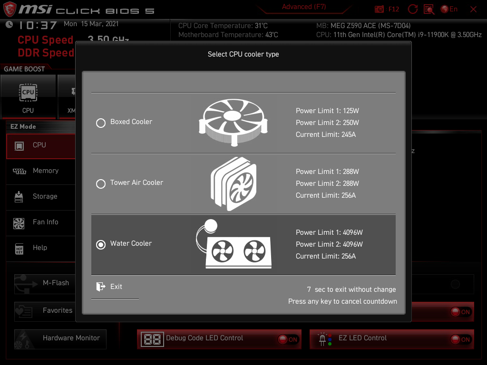The width and height of the screenshot is (487, 365).
Task: Toggle the EZ LED Control switch
Action: click(x=460, y=339)
